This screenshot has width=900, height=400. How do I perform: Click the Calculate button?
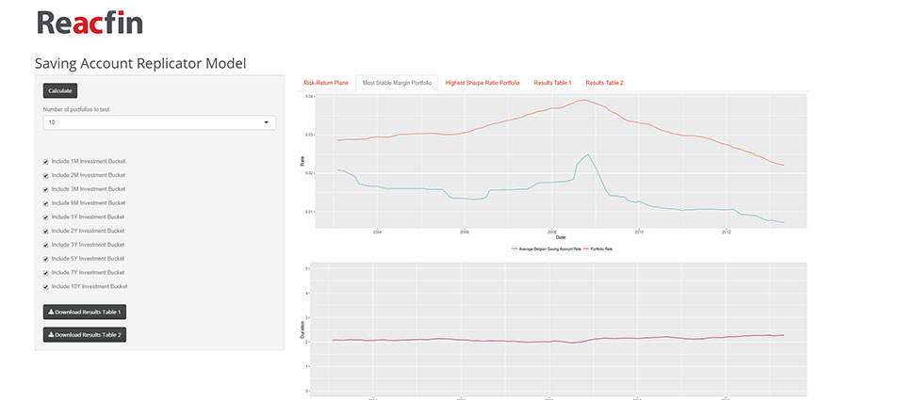pyautogui.click(x=59, y=91)
